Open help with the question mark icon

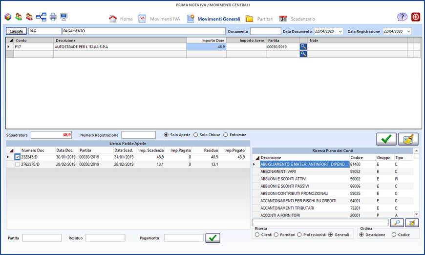click(x=402, y=17)
